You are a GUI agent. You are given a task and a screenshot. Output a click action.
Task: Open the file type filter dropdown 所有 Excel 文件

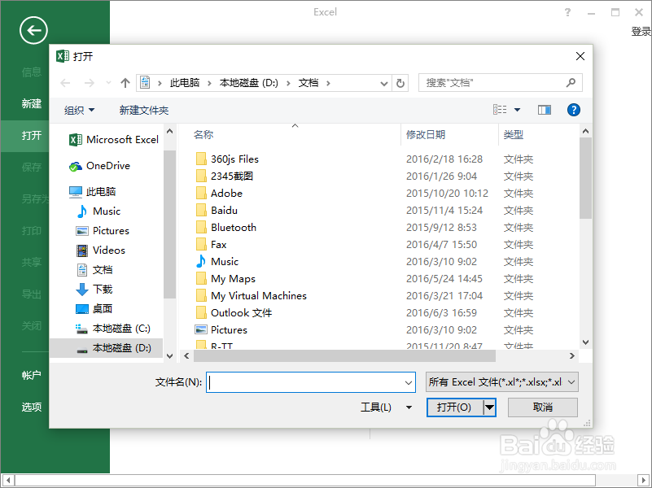pos(500,381)
